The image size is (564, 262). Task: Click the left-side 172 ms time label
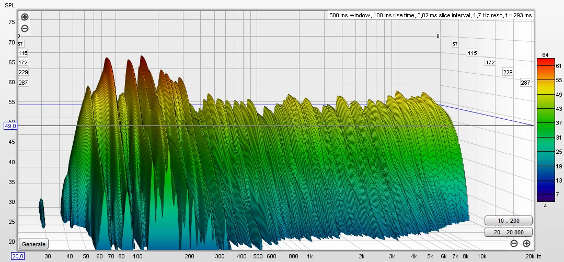[x=23, y=62]
